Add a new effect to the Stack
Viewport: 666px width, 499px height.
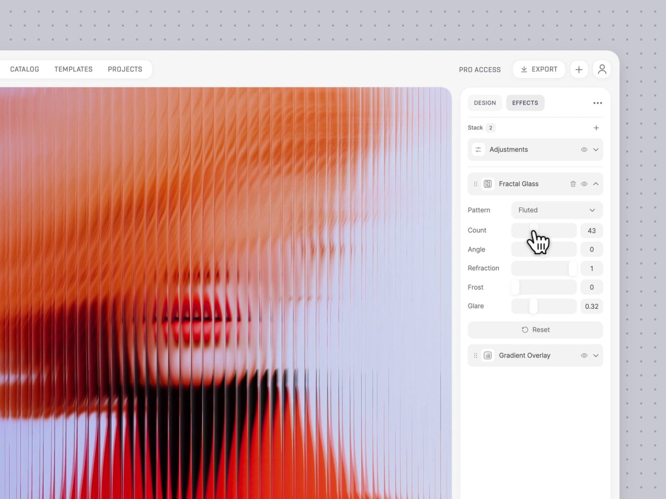click(597, 128)
